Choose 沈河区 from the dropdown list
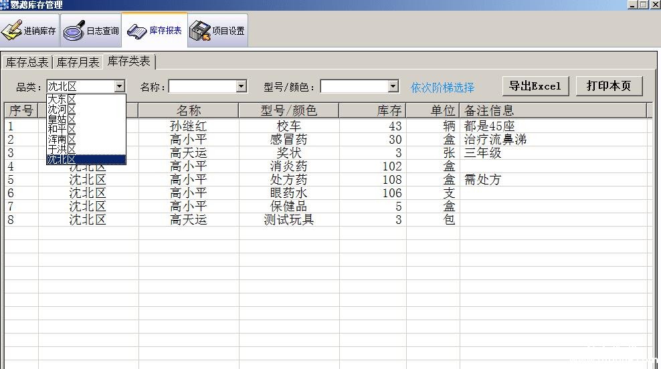The height and width of the screenshot is (369, 661). (x=86, y=109)
